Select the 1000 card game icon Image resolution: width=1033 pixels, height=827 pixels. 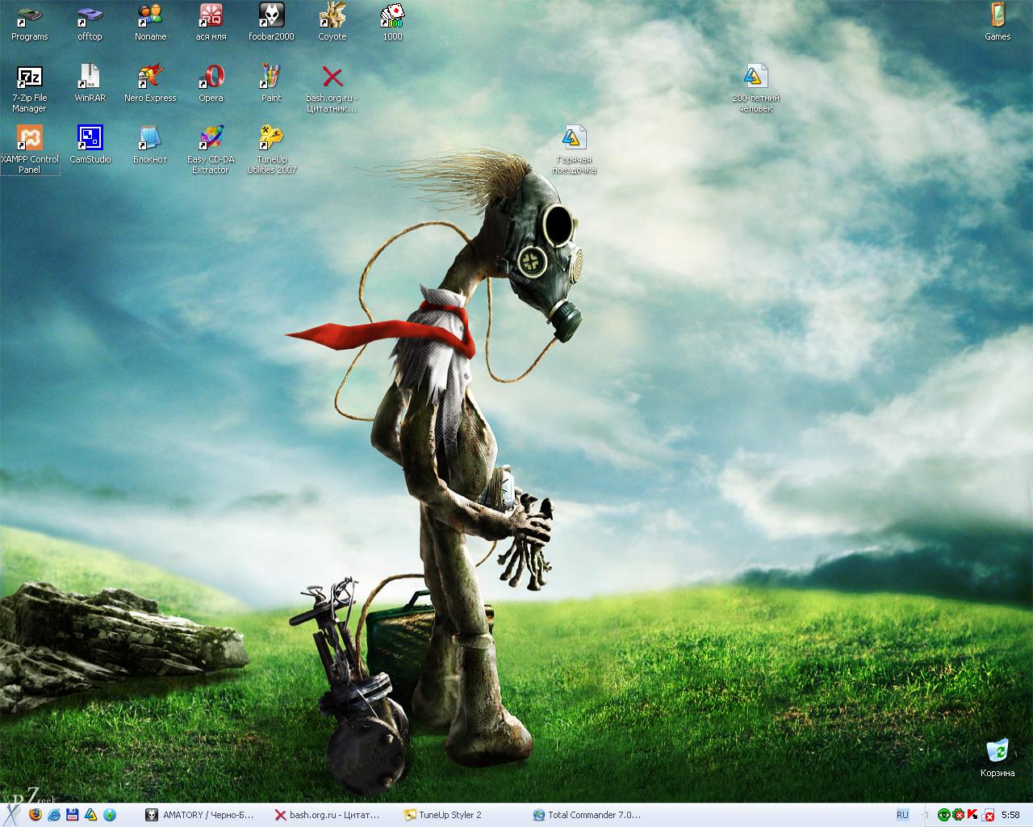point(392,23)
